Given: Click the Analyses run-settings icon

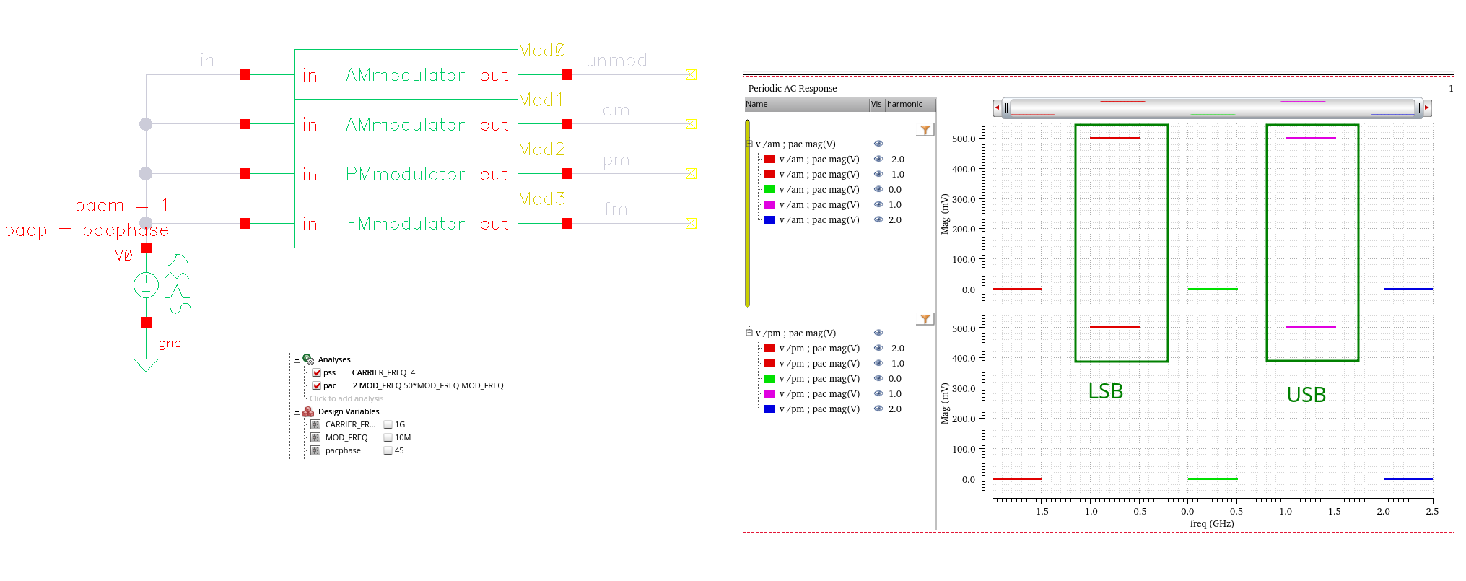Looking at the screenshot, I should click(x=308, y=359).
